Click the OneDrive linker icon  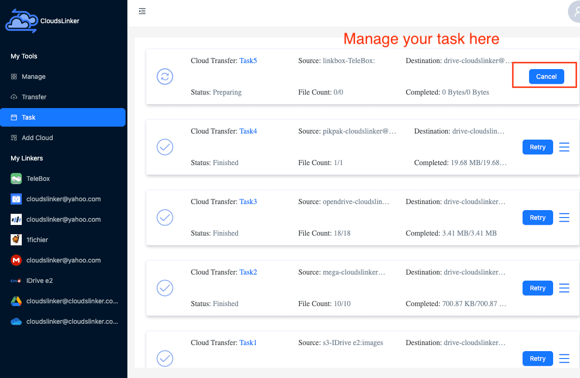point(16,321)
